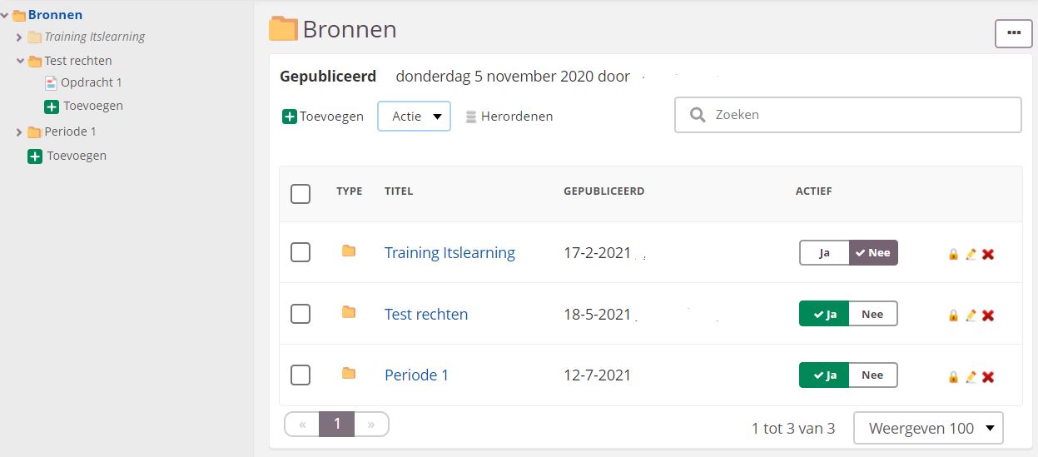1038x457 pixels.
Task: Edit Periode 1 with the pencil icon
Action: pos(971,377)
